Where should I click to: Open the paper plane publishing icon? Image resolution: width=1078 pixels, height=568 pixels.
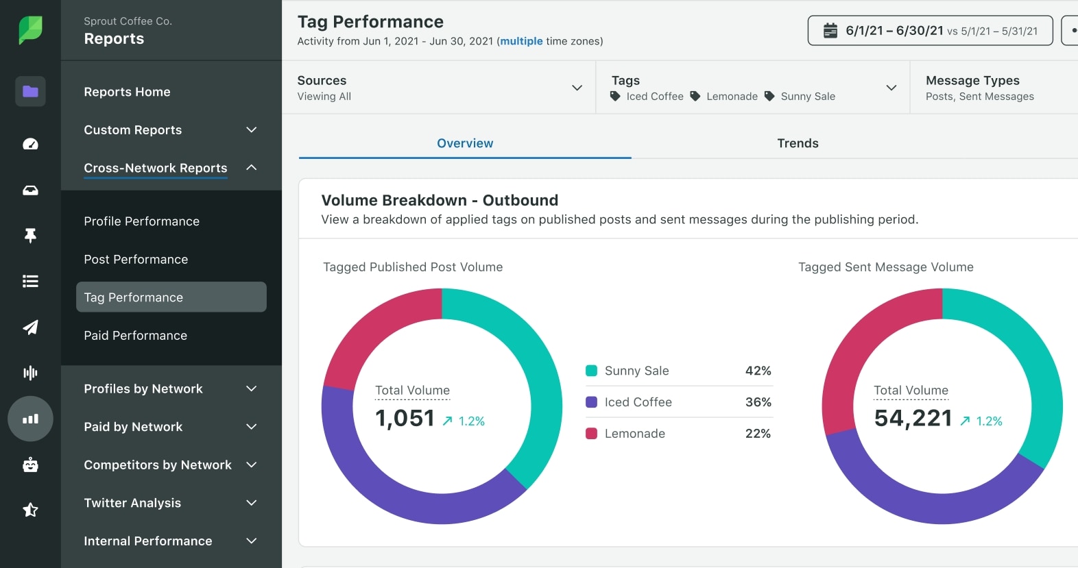coord(30,328)
